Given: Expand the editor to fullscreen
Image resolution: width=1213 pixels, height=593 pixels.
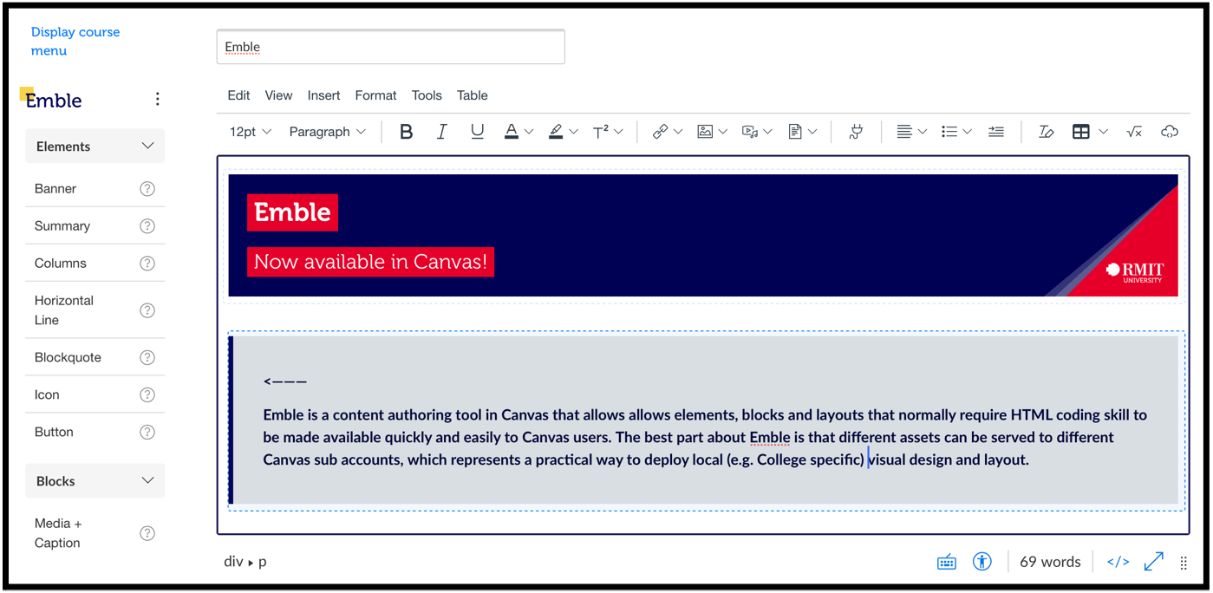Looking at the screenshot, I should [1153, 561].
